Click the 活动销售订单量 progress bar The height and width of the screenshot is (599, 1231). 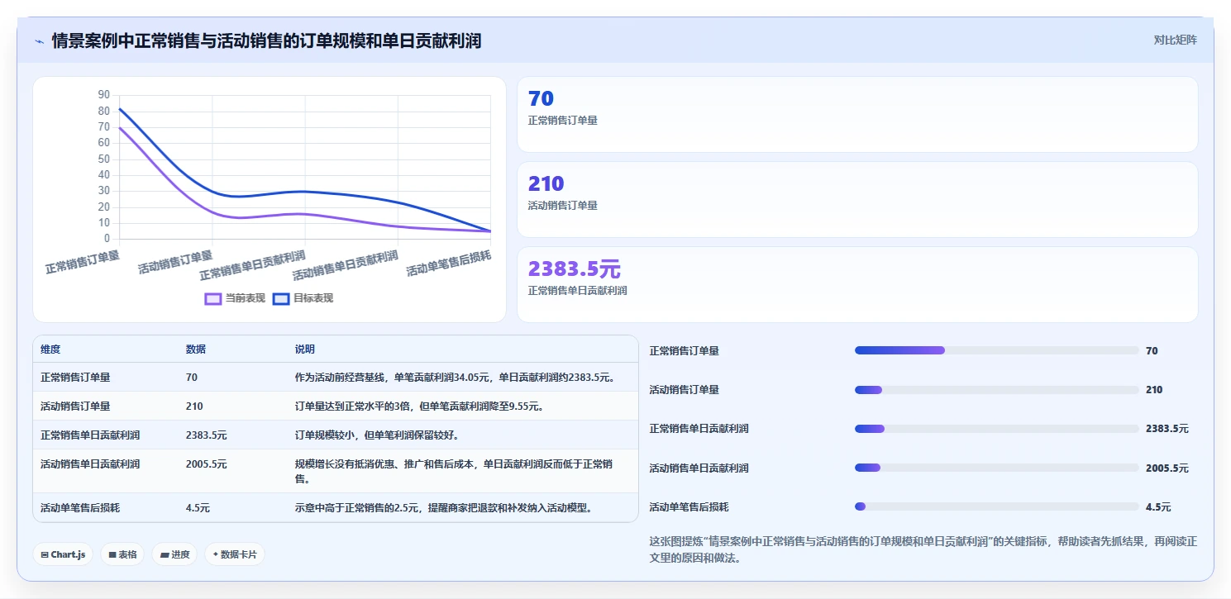pyautogui.click(x=996, y=390)
